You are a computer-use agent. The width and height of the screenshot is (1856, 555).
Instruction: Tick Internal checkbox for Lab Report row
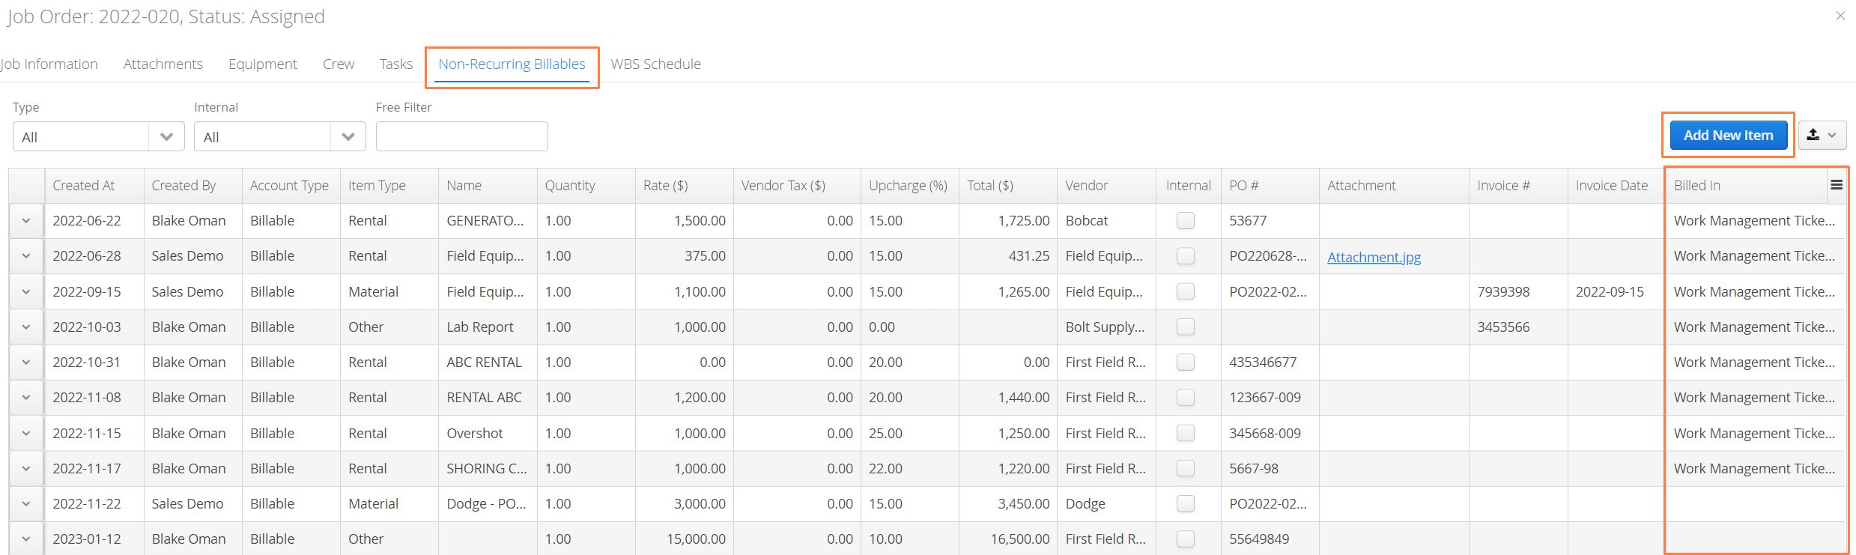coord(1186,327)
